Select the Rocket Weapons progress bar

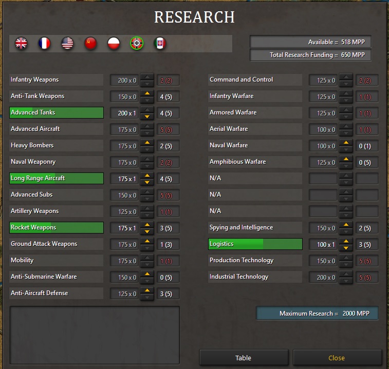pyautogui.click(x=57, y=227)
